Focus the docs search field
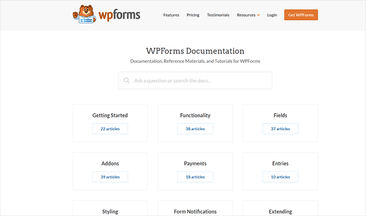Viewport: 366px width, 216px height. [x=195, y=81]
